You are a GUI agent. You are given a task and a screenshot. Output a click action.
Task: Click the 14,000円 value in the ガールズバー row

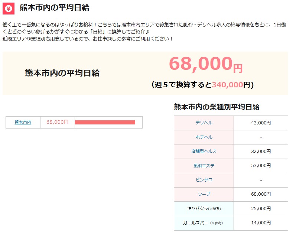pyautogui.click(x=261, y=223)
